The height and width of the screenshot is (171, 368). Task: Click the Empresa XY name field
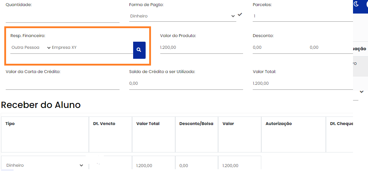coord(92,47)
